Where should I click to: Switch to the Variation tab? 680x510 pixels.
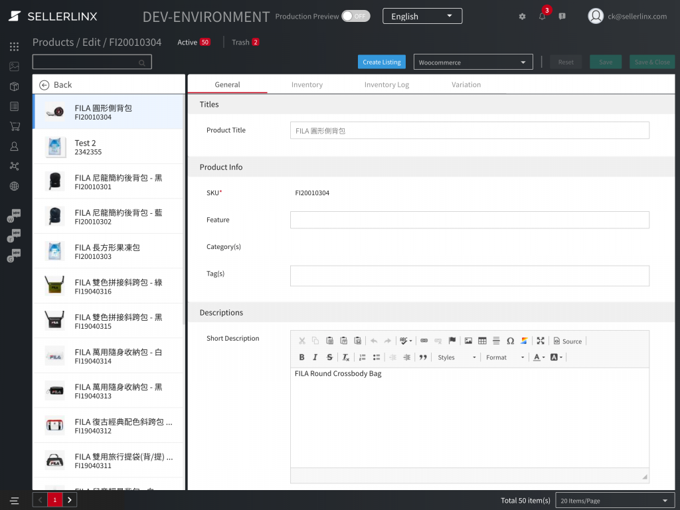pyautogui.click(x=466, y=84)
